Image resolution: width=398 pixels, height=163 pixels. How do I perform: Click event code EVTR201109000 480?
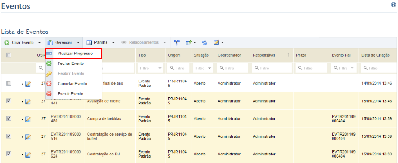click(x=66, y=118)
